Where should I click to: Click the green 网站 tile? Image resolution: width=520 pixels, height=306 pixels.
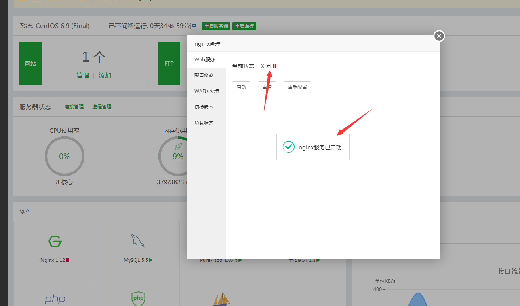coord(30,63)
